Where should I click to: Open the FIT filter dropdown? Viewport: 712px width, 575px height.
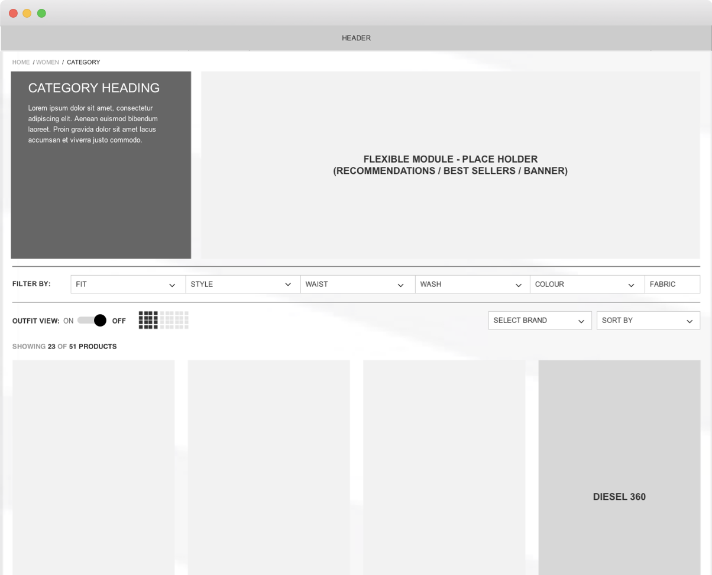(x=128, y=285)
